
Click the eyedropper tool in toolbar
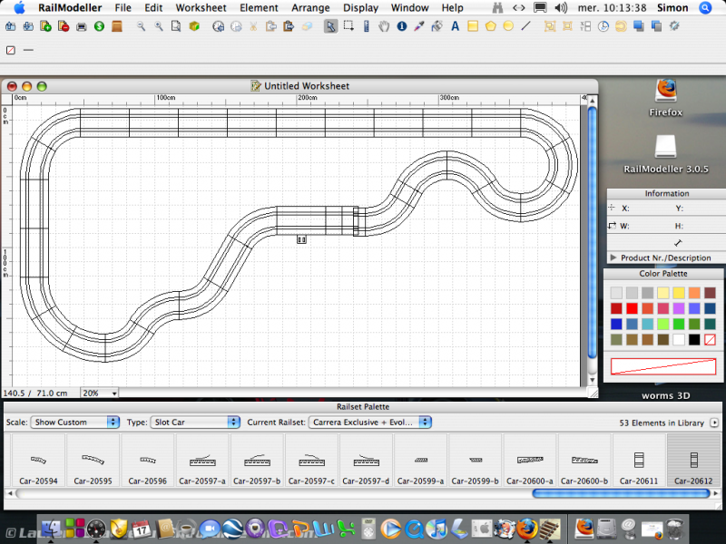[418, 26]
